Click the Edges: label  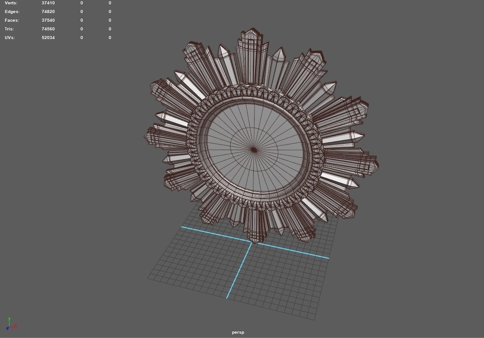[x=12, y=11]
